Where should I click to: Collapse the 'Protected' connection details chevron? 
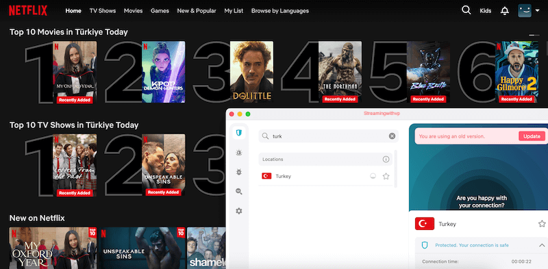point(542,245)
